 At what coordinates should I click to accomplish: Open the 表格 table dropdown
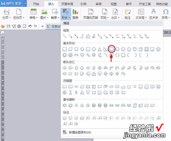[34, 14]
